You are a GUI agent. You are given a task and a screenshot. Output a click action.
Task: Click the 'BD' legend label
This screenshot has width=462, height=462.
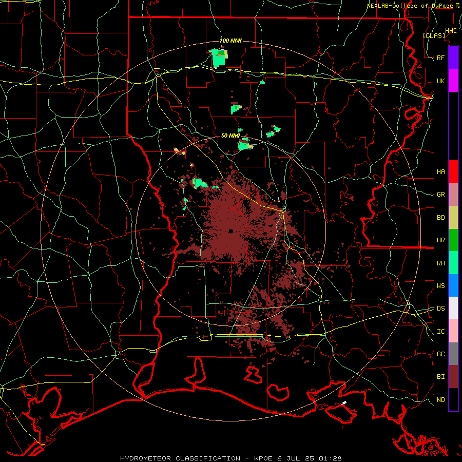click(441, 218)
